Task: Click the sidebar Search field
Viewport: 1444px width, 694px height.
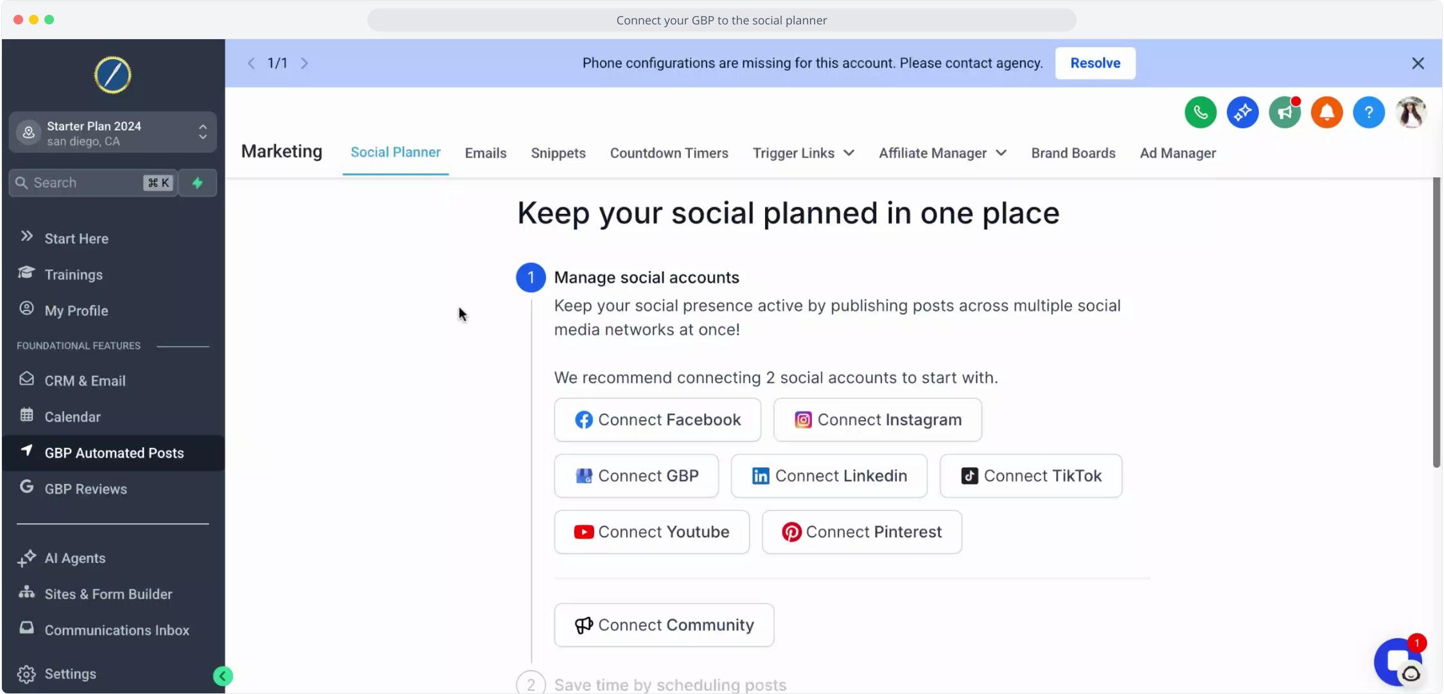Action: tap(93, 183)
